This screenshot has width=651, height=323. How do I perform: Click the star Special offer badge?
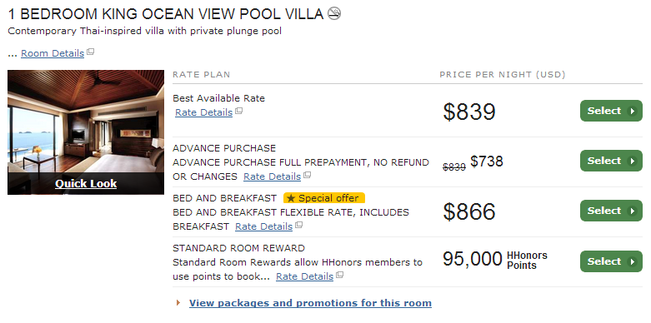pos(324,198)
